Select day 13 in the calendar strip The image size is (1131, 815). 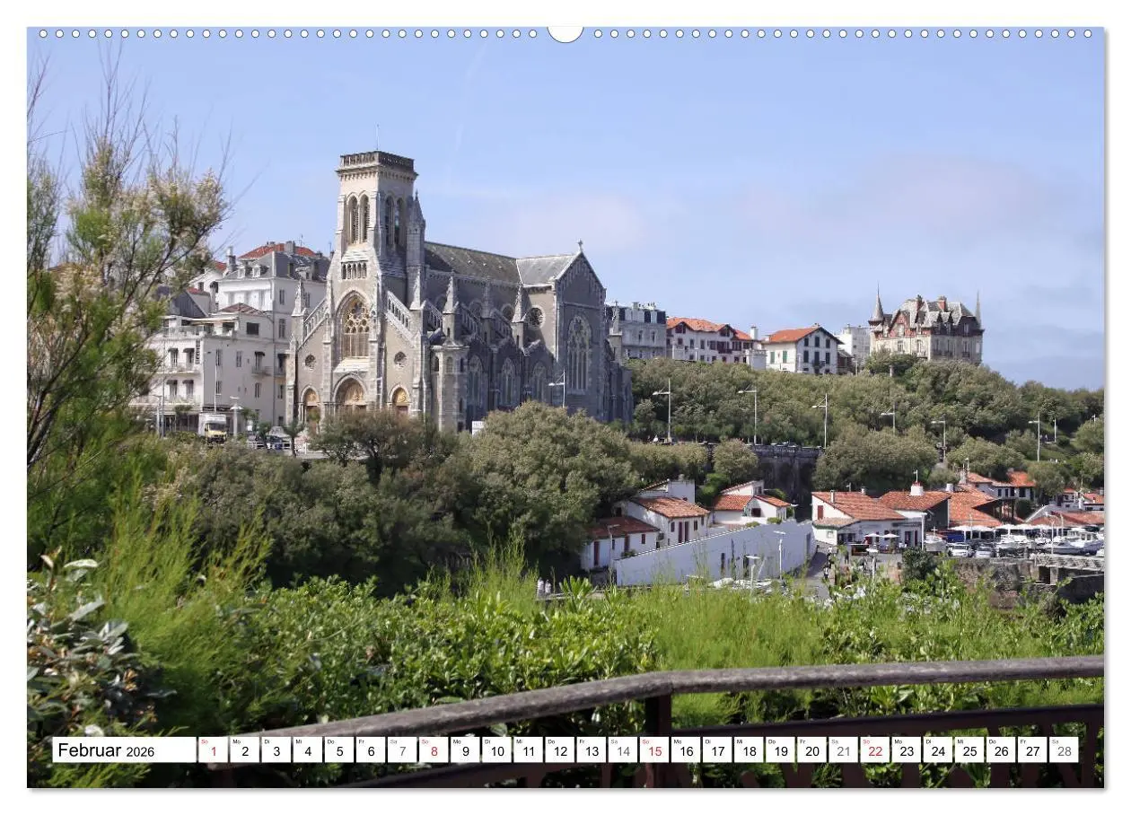point(591,750)
